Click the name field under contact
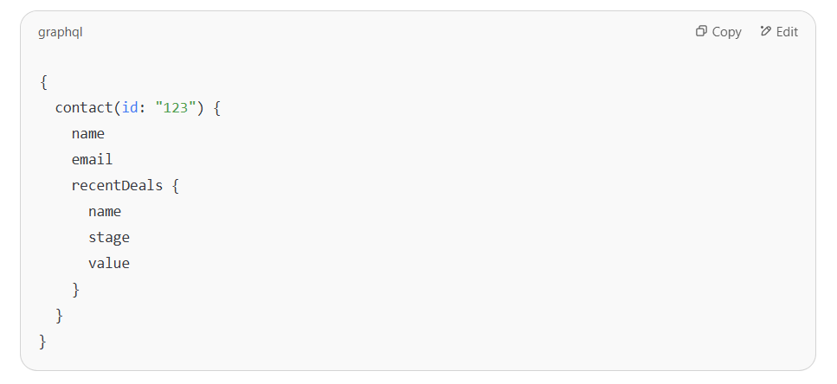 point(88,134)
